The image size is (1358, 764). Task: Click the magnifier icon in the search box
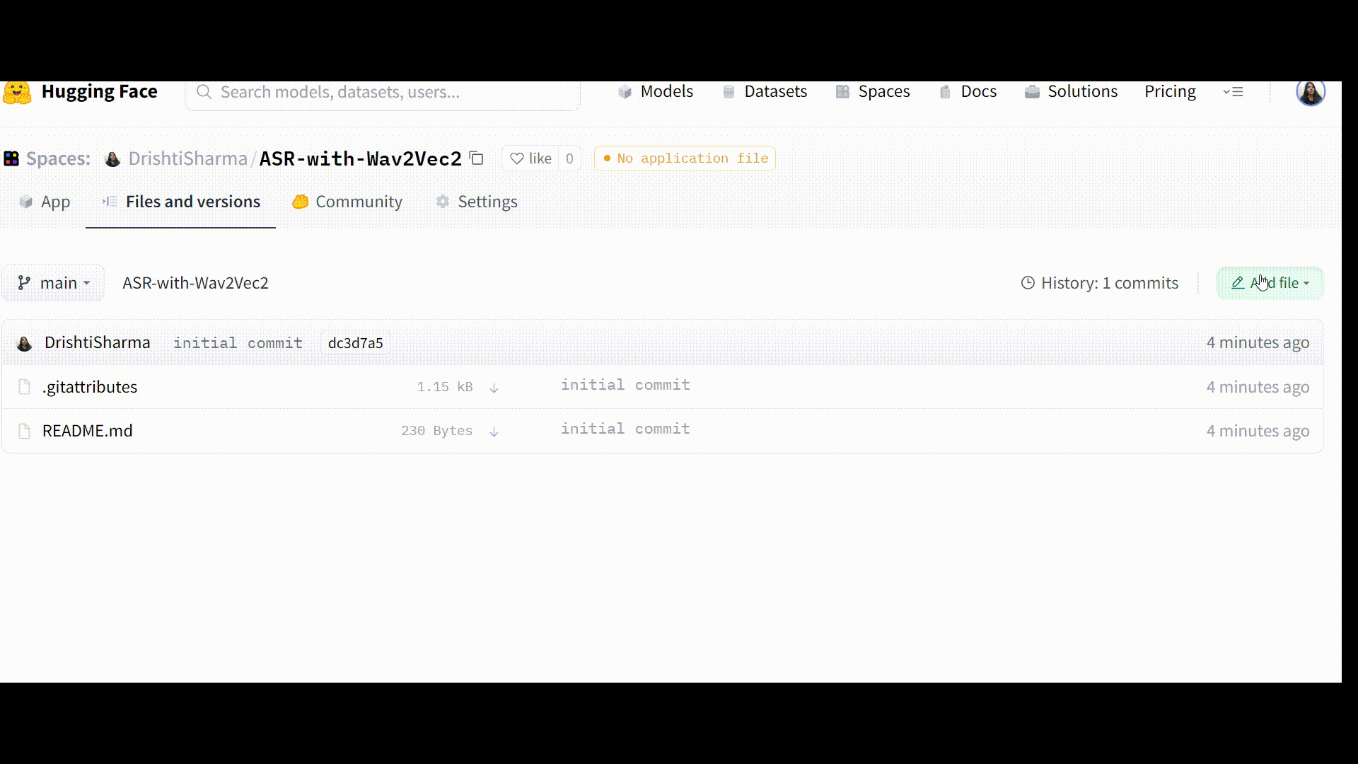pyautogui.click(x=204, y=92)
